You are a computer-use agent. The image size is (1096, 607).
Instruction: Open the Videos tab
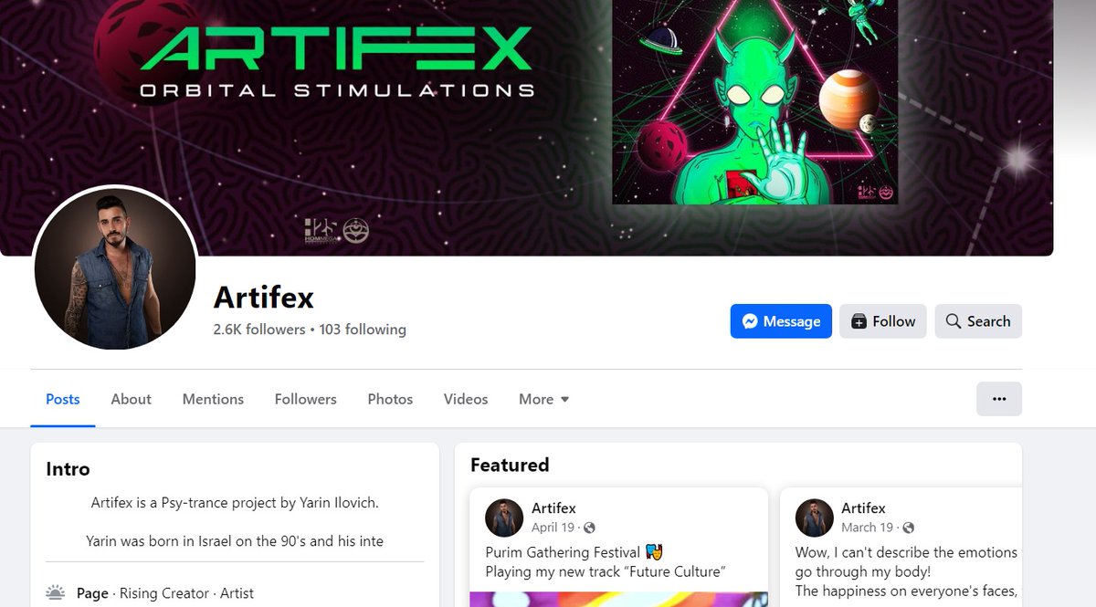point(466,399)
